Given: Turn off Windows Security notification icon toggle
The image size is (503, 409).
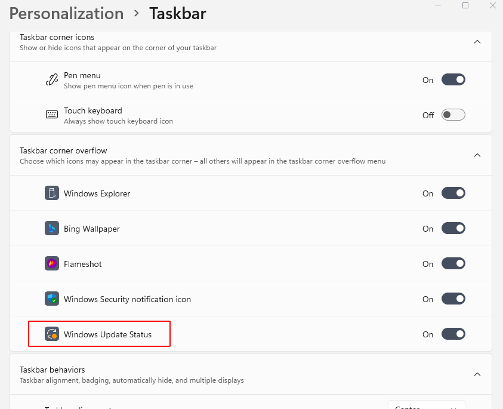Looking at the screenshot, I should pyautogui.click(x=453, y=299).
